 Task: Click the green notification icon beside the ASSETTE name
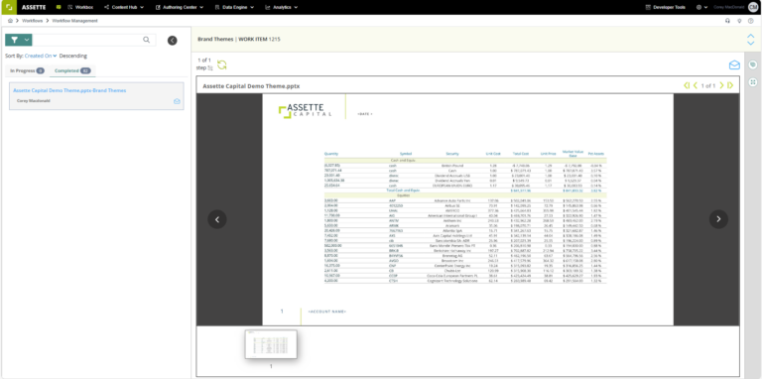tap(59, 7)
